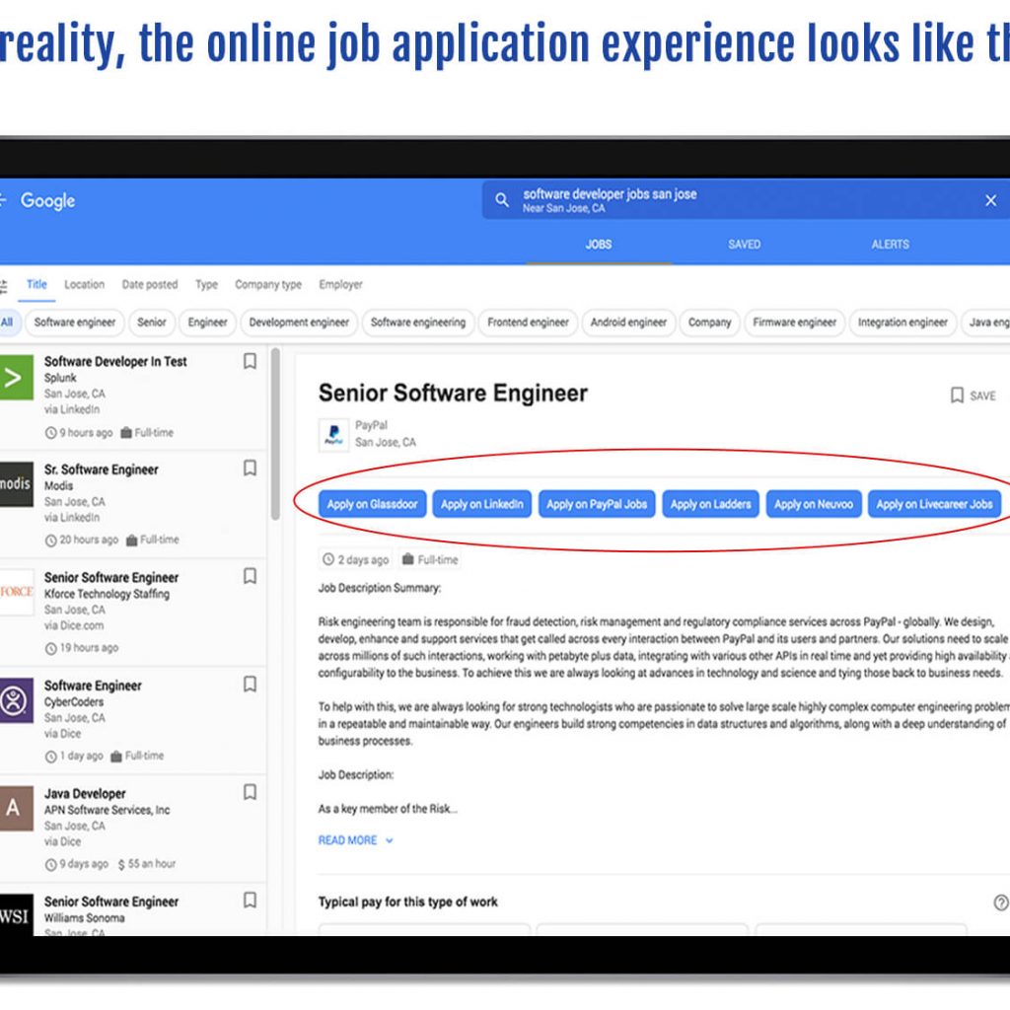Filter by Software engineering chip
Screen dimensions: 1010x1010
418,323
